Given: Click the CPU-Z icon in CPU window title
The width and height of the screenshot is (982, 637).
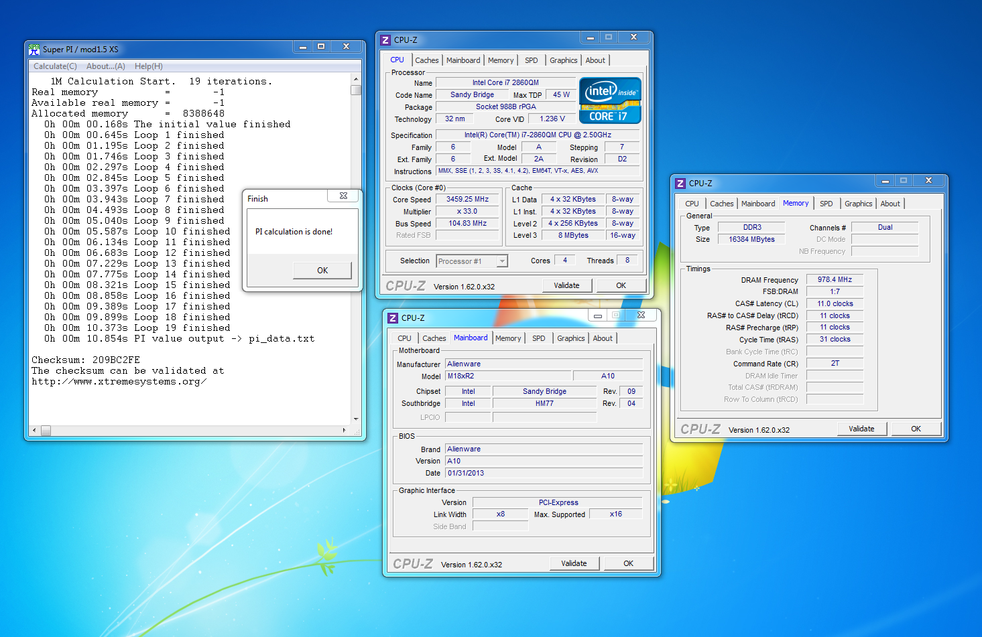Looking at the screenshot, I should tap(385, 40).
